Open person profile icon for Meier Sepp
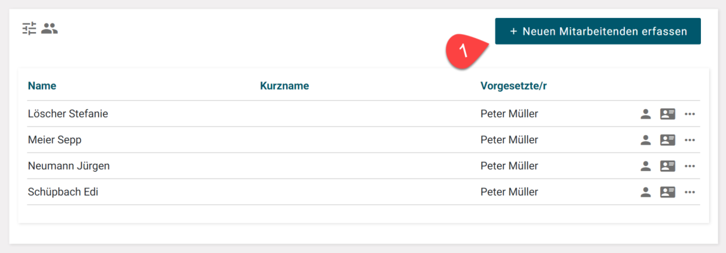 click(x=646, y=140)
